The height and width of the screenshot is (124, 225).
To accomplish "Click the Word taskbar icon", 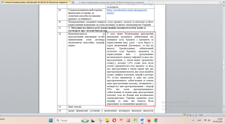I will 142,120.
